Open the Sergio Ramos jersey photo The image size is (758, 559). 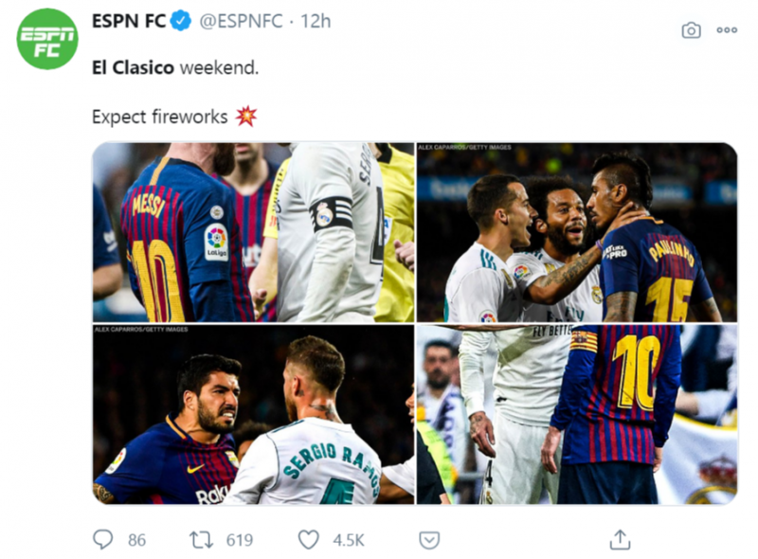coord(253,414)
